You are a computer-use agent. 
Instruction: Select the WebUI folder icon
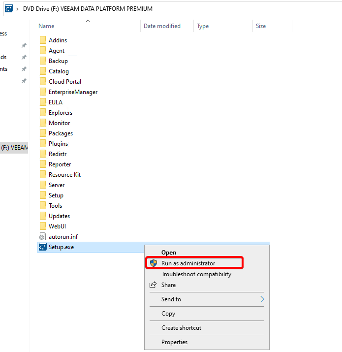coord(42,226)
